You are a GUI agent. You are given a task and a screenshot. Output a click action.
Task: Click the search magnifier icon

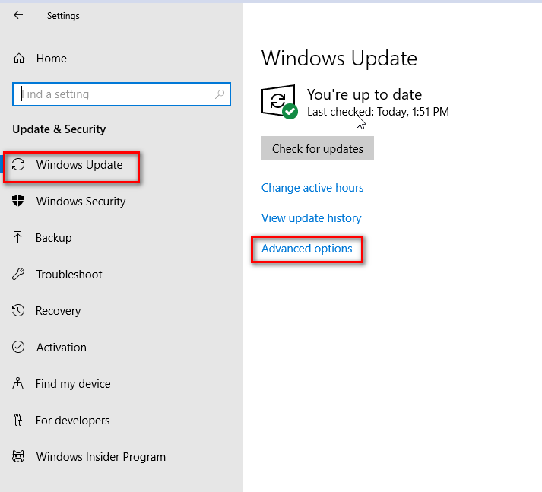coord(220,94)
